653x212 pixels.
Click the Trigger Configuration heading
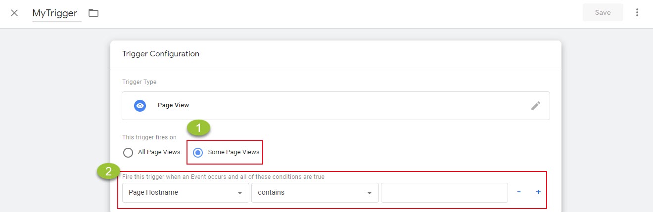tap(161, 54)
